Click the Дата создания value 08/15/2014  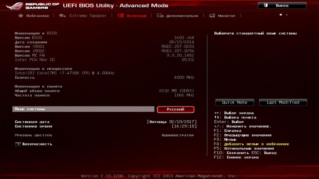[182, 42]
